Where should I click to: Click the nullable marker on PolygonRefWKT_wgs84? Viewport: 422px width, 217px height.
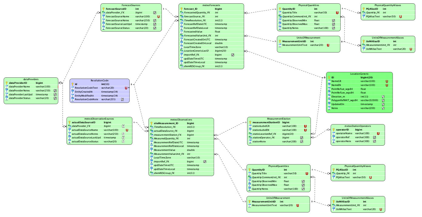coord(383,100)
